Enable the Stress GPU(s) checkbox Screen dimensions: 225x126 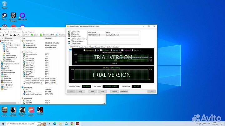(72, 43)
